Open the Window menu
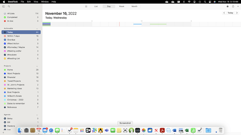This screenshot has height=135, width=241. 45,2
